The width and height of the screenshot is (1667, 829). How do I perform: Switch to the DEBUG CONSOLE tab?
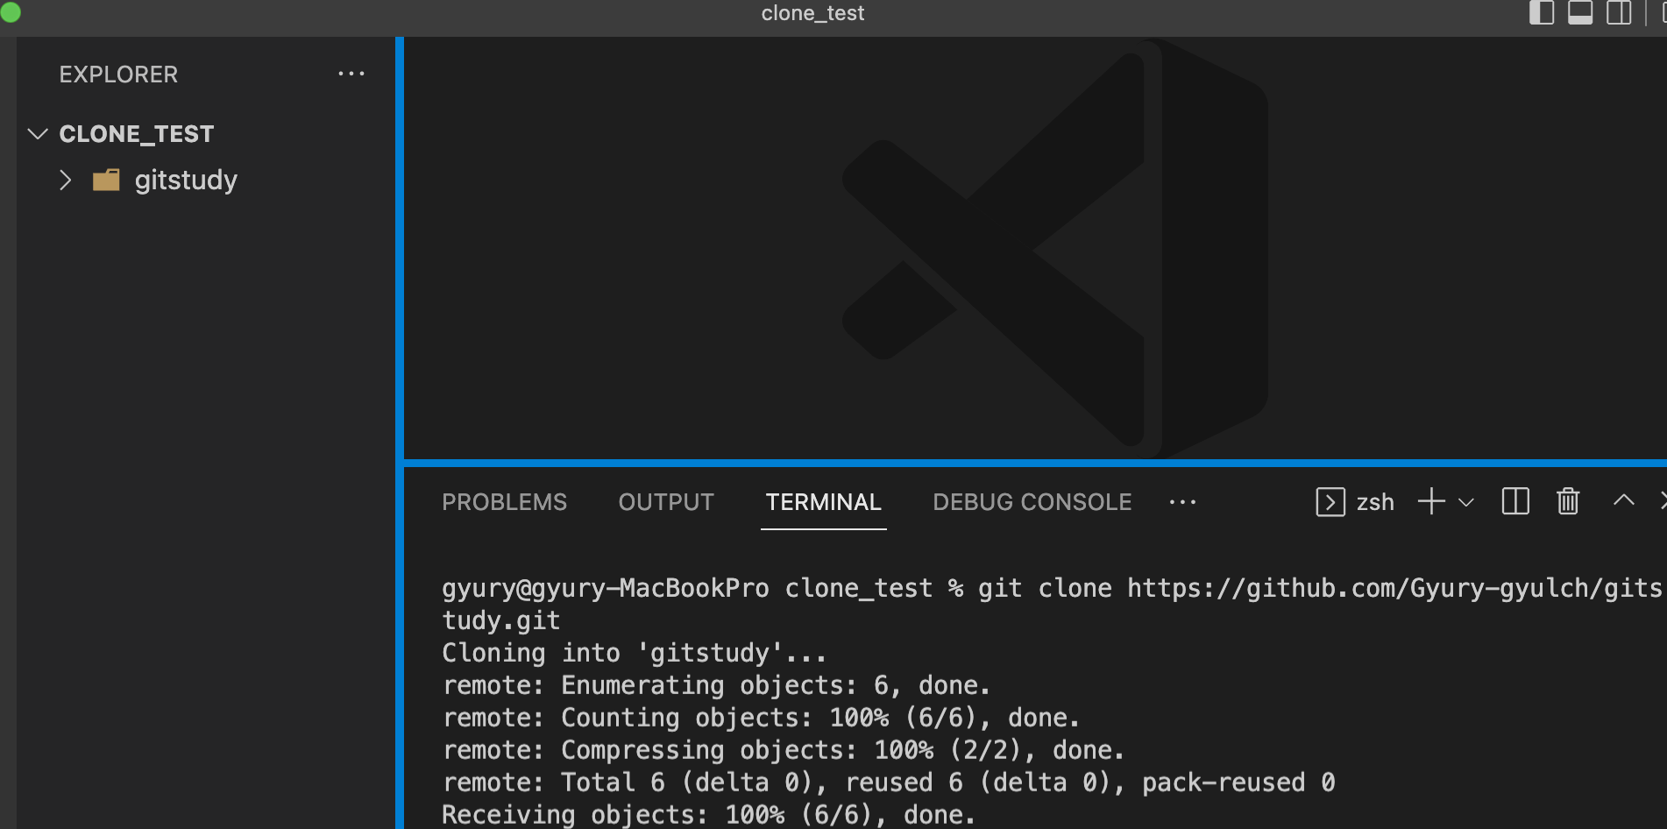(1032, 502)
